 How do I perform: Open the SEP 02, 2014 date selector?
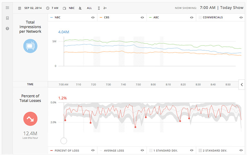coord(33,8)
